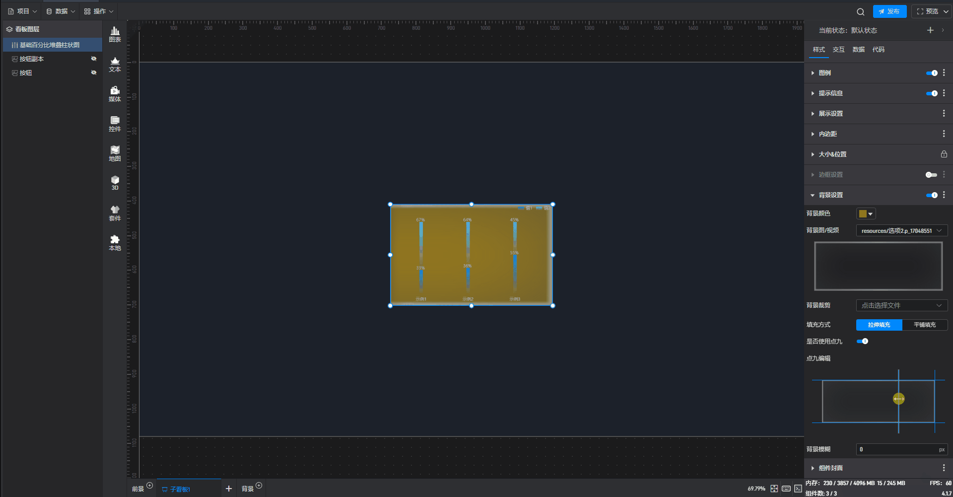Open the 媒体 media components icon

[x=115, y=94]
